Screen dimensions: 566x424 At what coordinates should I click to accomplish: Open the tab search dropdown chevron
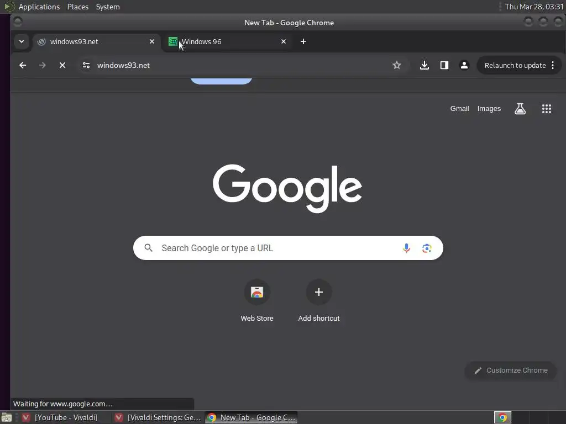(22, 41)
